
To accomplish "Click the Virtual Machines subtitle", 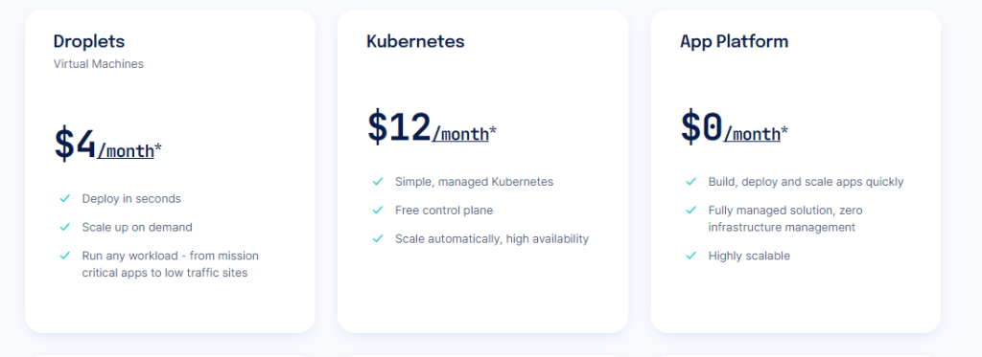I will click(99, 64).
